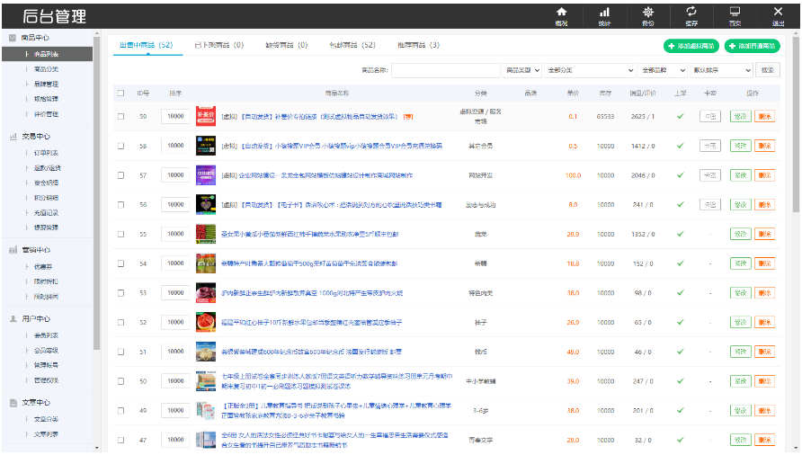Click orange delete button for product ID 53
The width and height of the screenshot is (802, 455).
pos(764,293)
